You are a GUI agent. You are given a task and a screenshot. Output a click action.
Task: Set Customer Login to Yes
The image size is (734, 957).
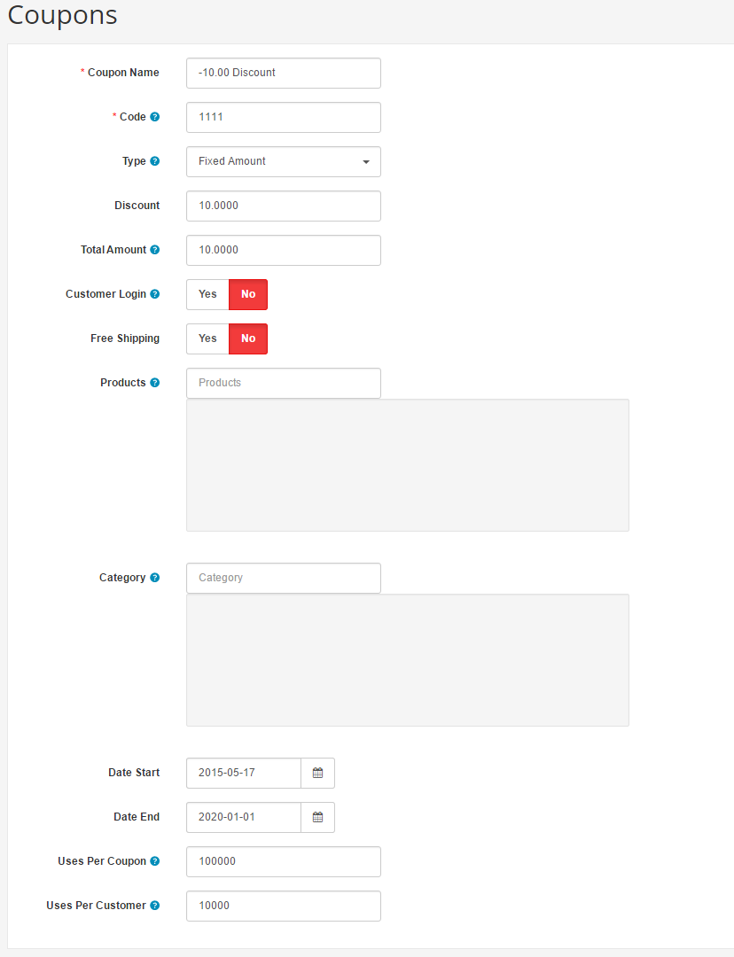point(207,294)
